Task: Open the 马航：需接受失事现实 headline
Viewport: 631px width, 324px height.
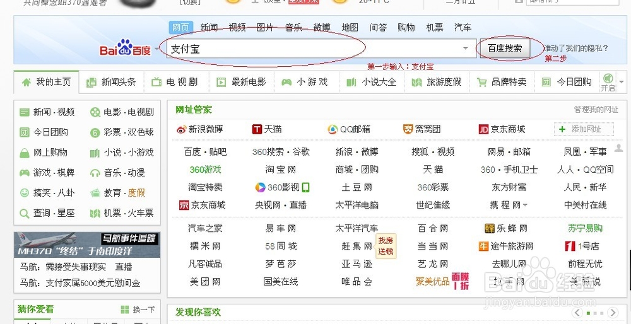Action: coord(62,267)
